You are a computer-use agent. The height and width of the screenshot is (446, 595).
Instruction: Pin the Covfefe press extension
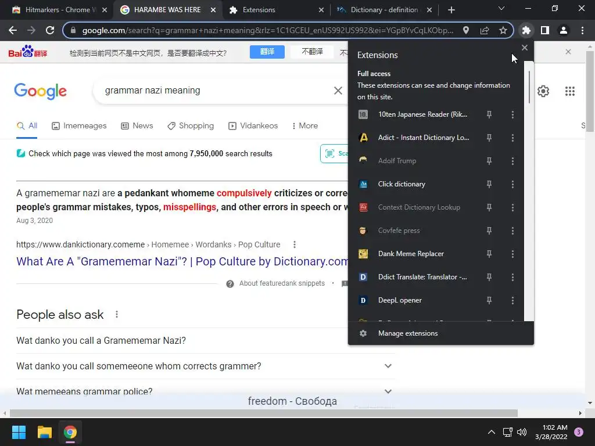[x=489, y=231]
